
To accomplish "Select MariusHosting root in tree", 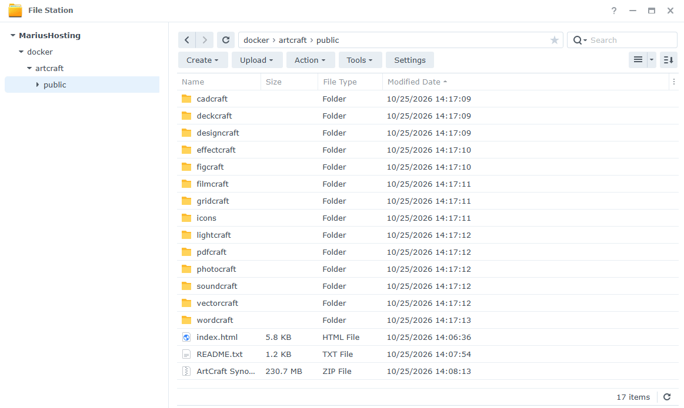I will coord(49,35).
